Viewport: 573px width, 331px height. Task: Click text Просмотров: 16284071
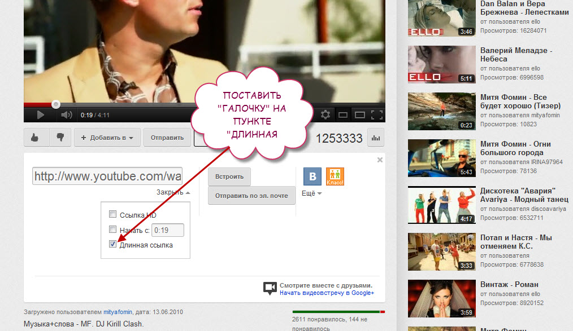[514, 30]
